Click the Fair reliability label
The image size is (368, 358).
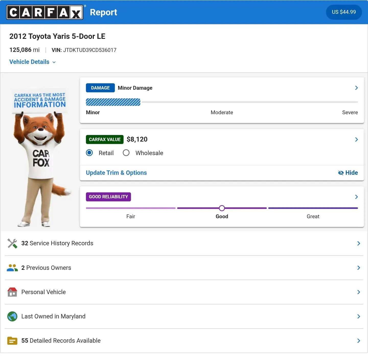coord(131,216)
